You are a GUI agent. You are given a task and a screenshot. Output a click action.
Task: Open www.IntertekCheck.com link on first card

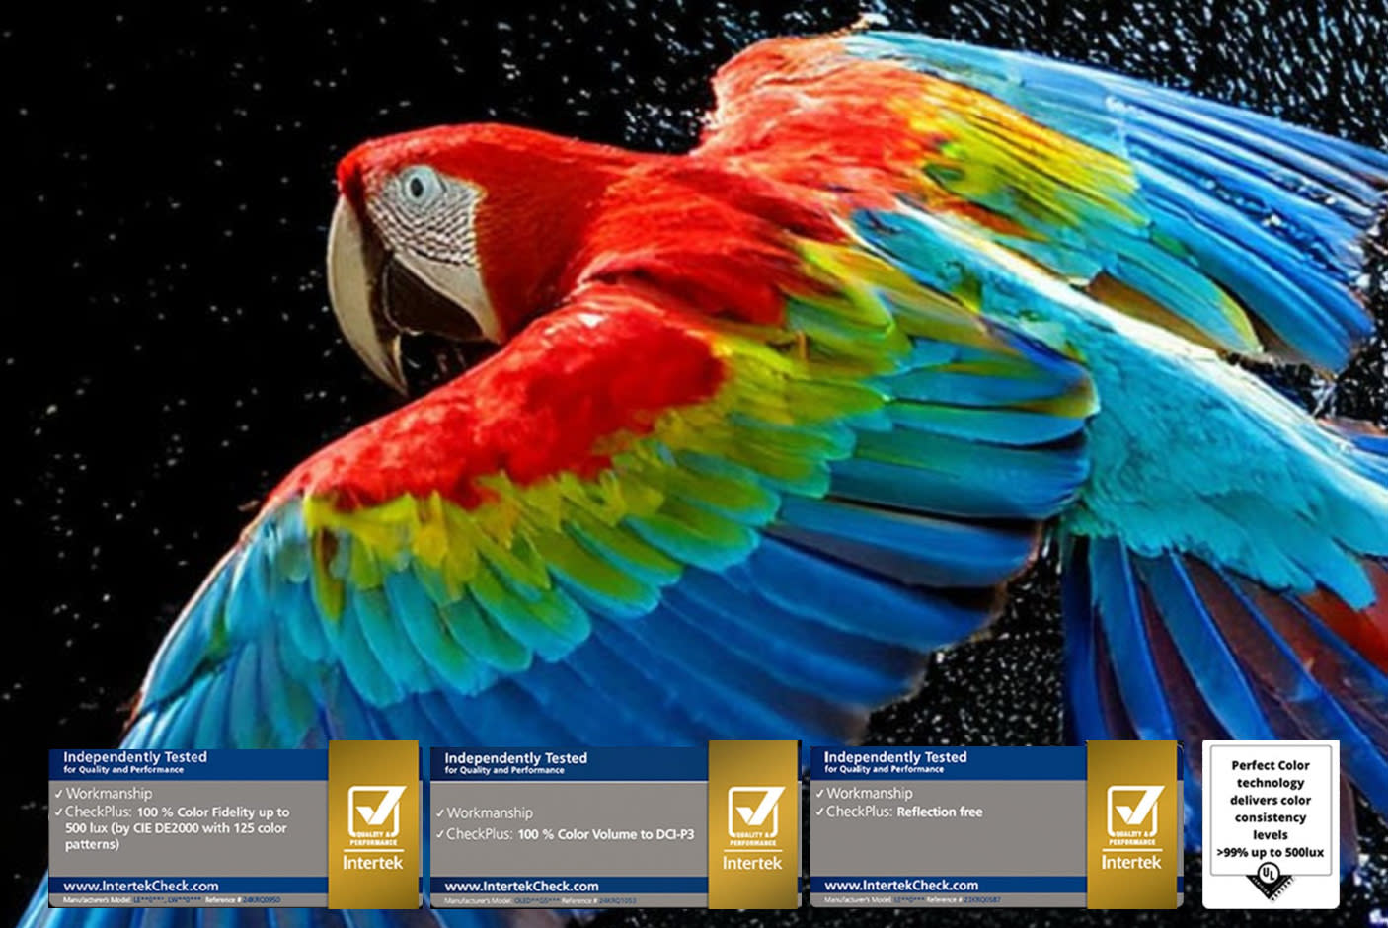(141, 886)
